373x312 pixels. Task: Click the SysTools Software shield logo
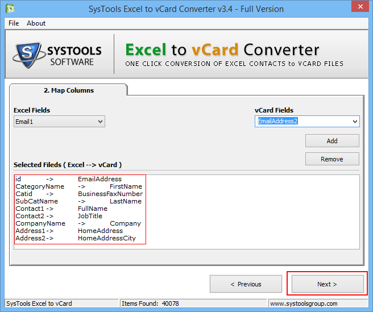(28, 55)
